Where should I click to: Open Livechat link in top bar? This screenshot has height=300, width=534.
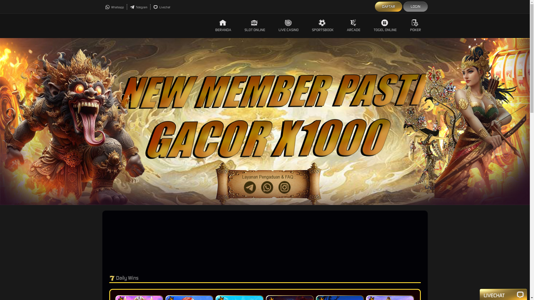coord(162,7)
